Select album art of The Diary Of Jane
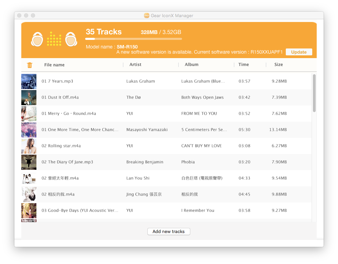The height and width of the screenshot is (264, 338). (x=29, y=162)
